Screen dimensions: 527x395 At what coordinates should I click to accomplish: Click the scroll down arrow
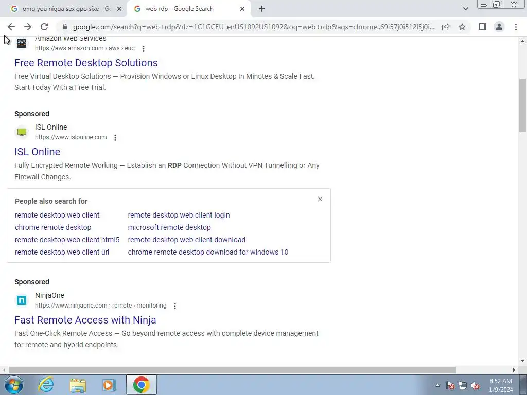coord(523,362)
